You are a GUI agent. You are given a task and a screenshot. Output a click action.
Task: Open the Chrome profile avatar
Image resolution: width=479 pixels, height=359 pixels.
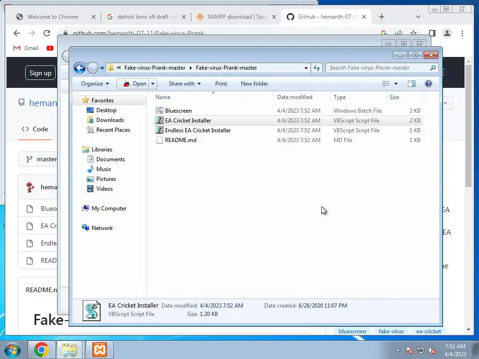pyautogui.click(x=447, y=33)
